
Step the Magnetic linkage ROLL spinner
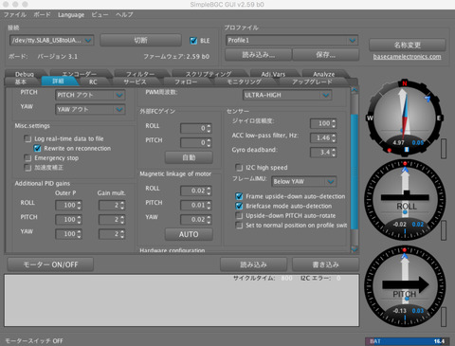(209, 191)
